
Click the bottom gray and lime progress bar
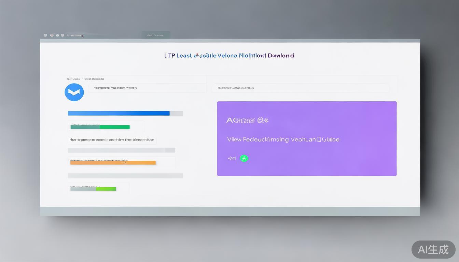pos(93,189)
